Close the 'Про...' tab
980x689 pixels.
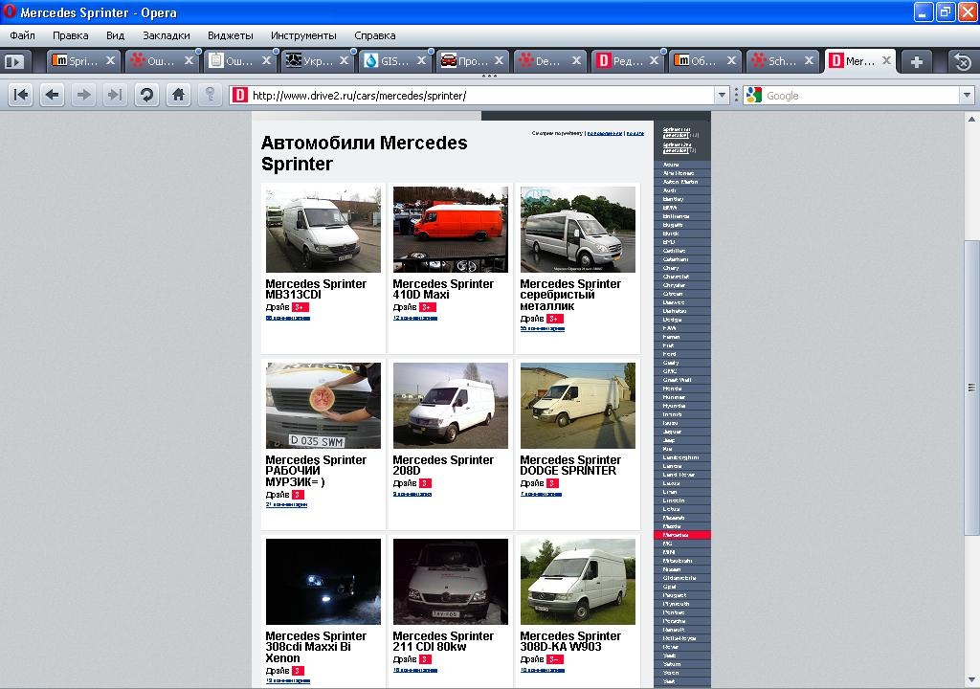click(x=499, y=60)
